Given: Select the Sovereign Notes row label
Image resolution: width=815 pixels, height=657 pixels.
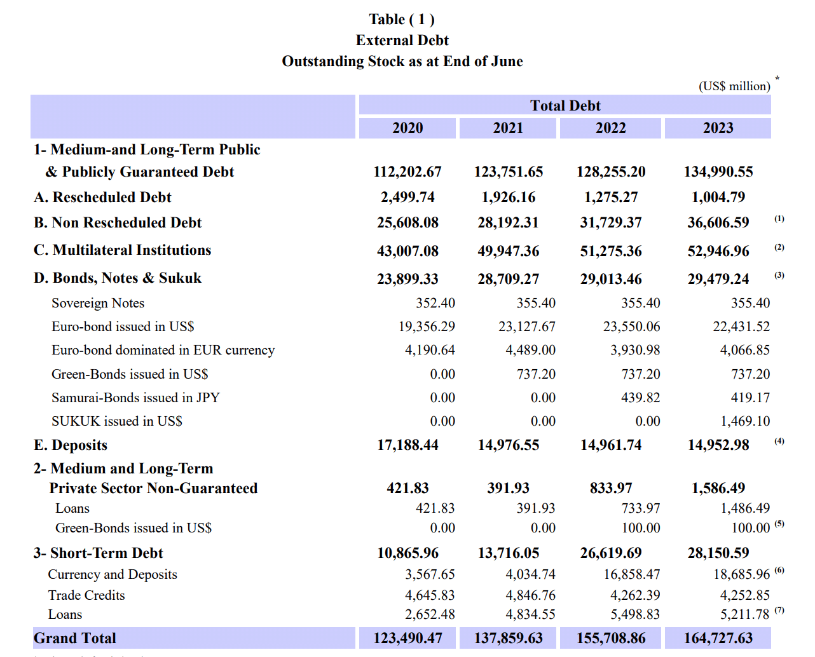Looking at the screenshot, I should click(98, 303).
